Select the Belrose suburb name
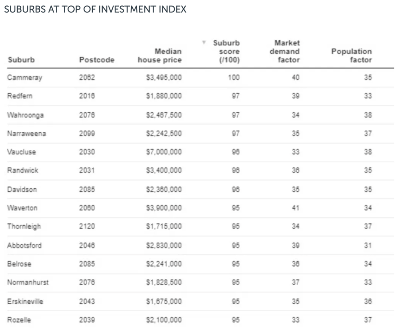Viewport: 396px width, 330px height. point(19,264)
